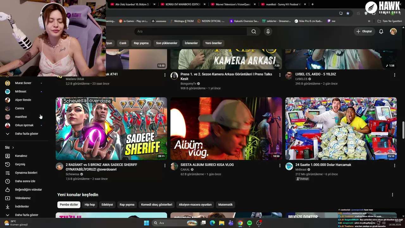Open a new browser tab
This screenshot has width=405, height=228.
(x=313, y=4)
